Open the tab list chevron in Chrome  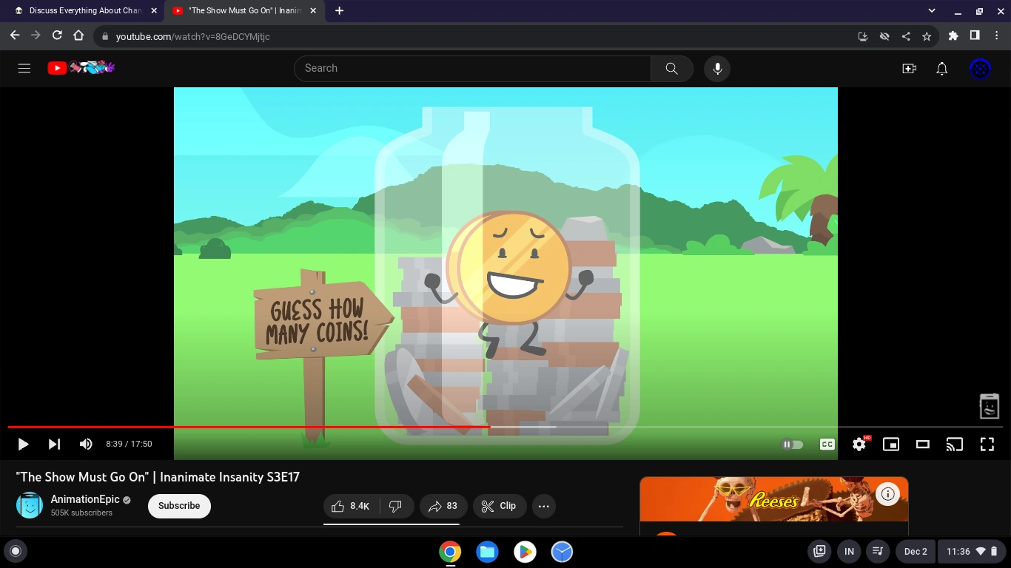(931, 10)
